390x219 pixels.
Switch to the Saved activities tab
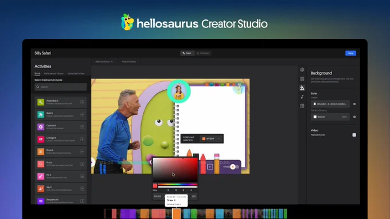click(76, 74)
